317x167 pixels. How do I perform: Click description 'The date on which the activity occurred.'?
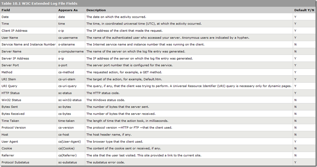[x=116, y=17]
